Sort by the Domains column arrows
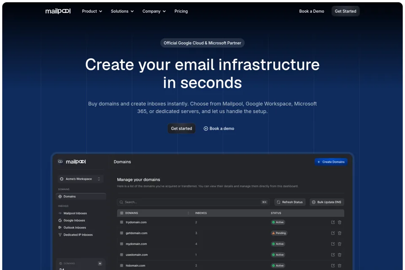The height and width of the screenshot is (270, 405). click(188, 213)
